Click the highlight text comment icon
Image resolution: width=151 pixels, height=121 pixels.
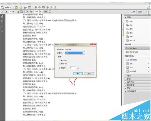point(43,7)
